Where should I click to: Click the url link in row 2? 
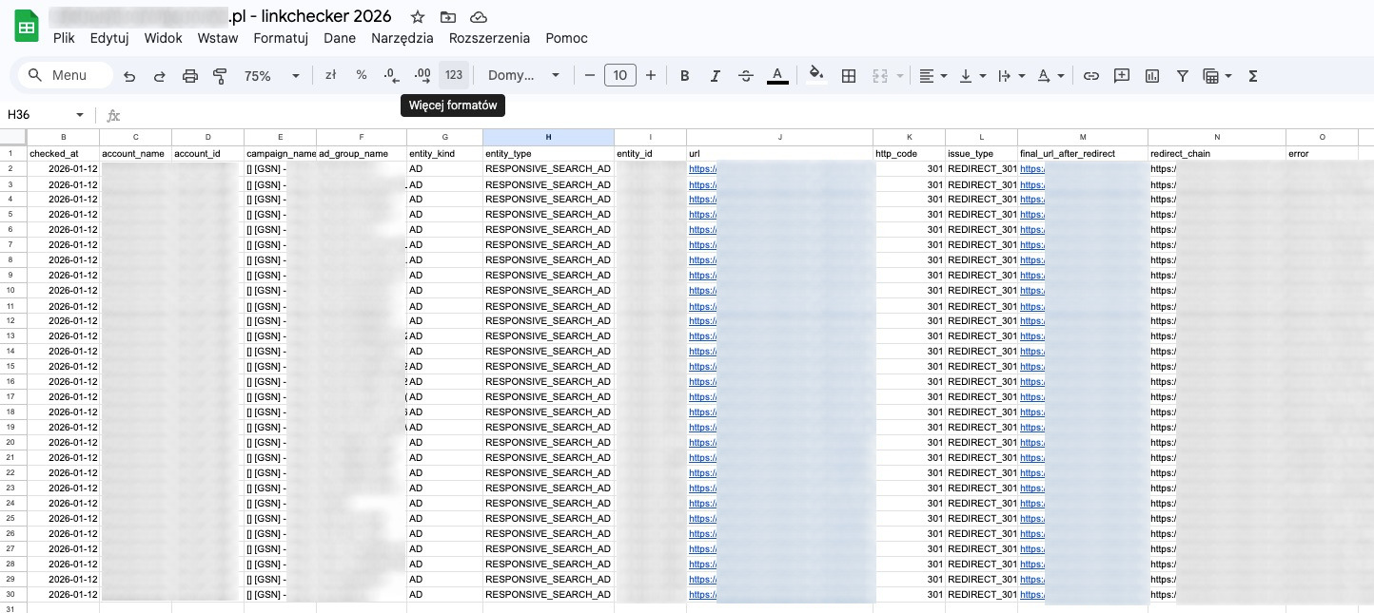point(701,168)
